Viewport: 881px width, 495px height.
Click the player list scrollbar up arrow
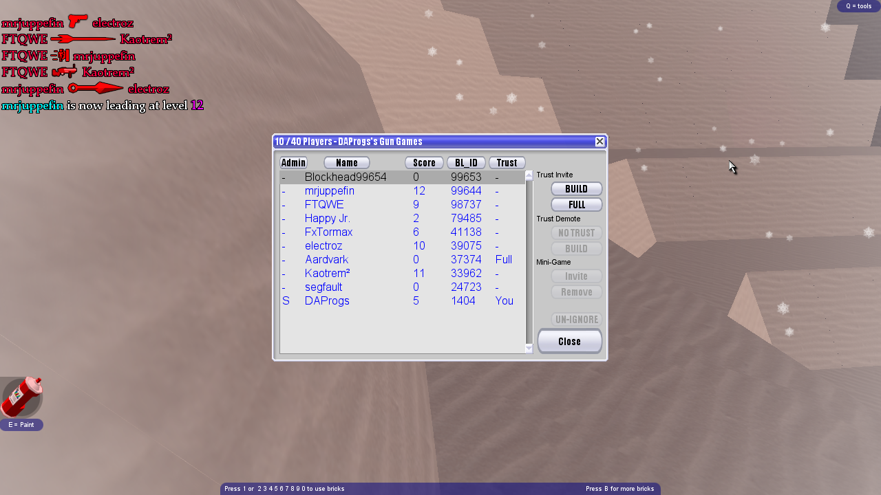[529, 175]
